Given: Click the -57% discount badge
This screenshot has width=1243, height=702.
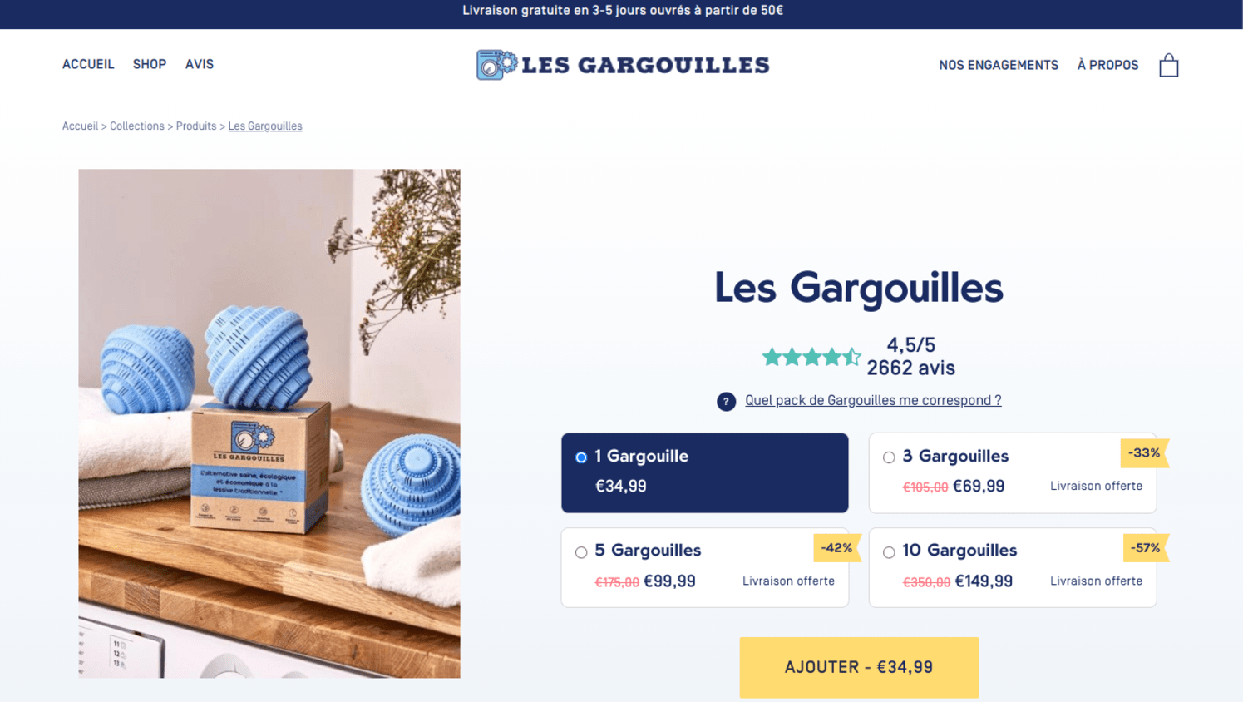Looking at the screenshot, I should pos(1145,548).
